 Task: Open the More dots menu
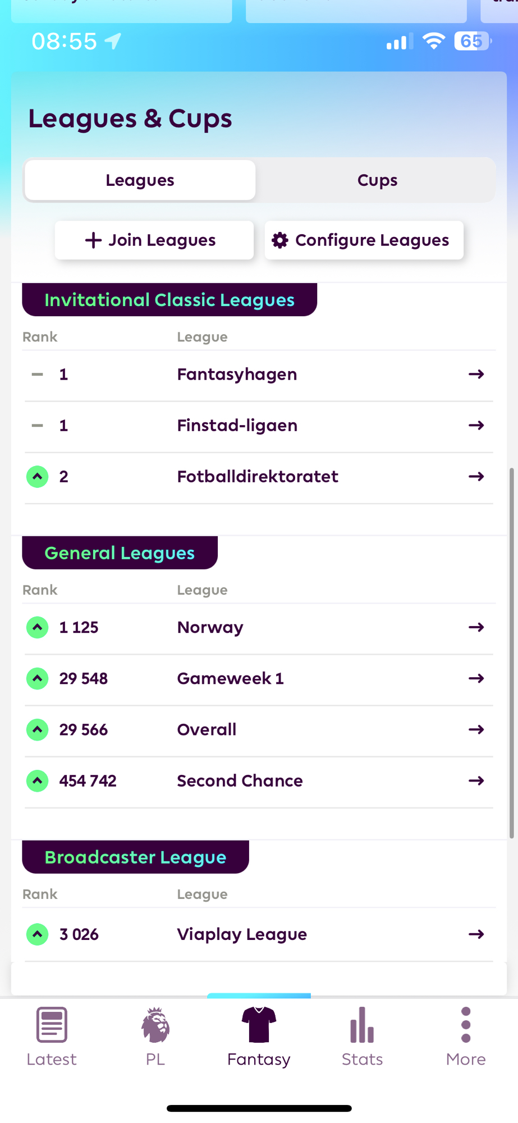466,1025
